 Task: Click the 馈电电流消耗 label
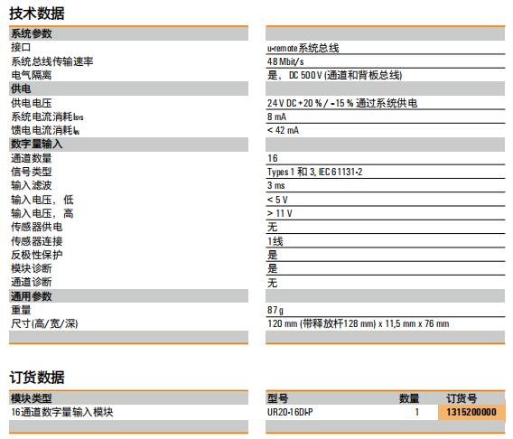[45, 130]
